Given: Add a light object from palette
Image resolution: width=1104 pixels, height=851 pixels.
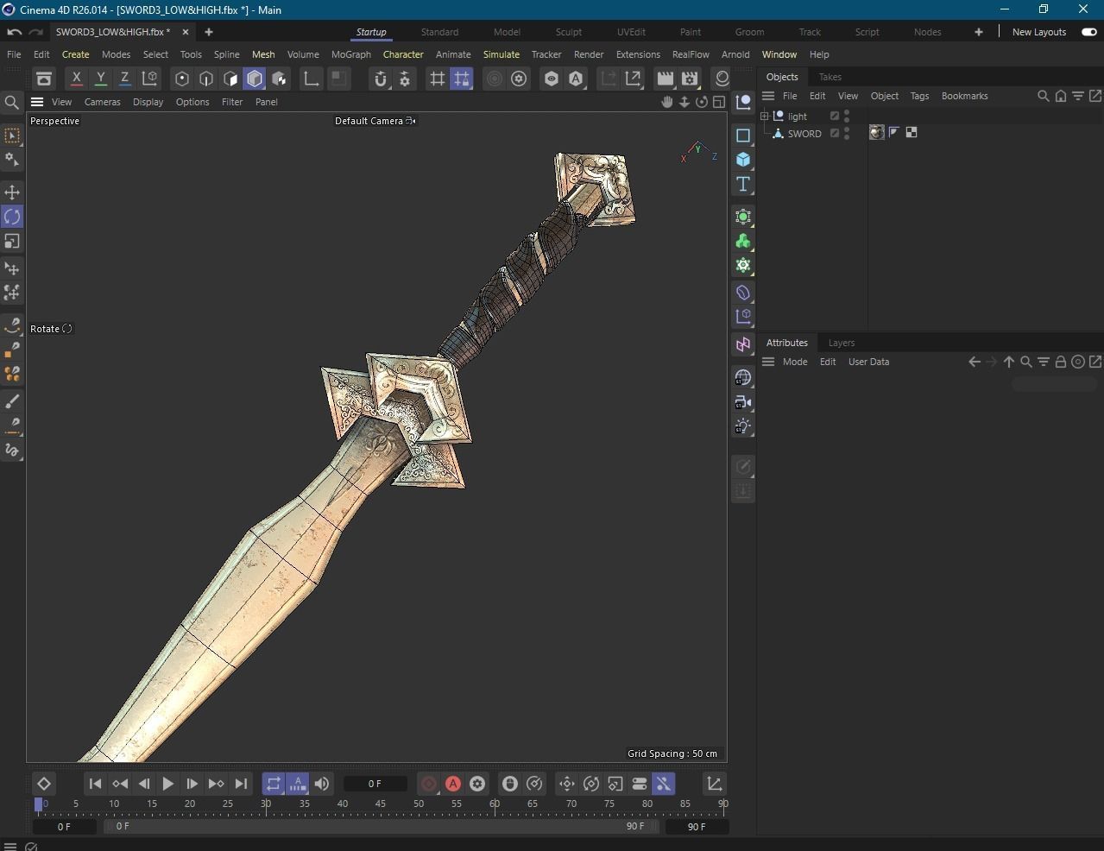Looking at the screenshot, I should coord(743,426).
